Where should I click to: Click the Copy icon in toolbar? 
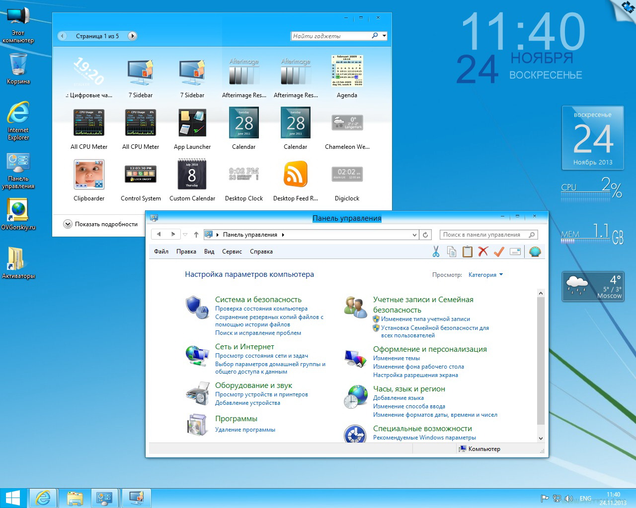point(451,252)
